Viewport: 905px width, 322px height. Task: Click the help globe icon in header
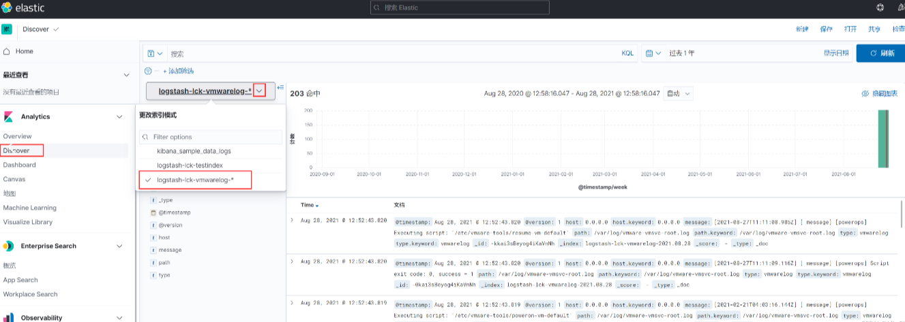coord(880,7)
